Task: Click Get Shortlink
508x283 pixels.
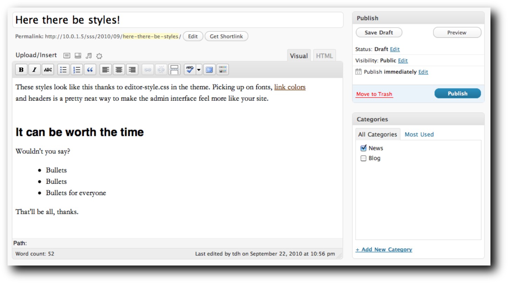Action: (x=226, y=36)
